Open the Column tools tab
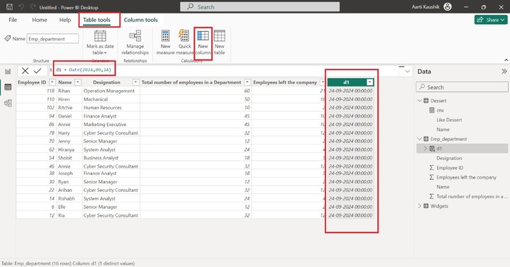The width and height of the screenshot is (510, 267). pyautogui.click(x=140, y=20)
